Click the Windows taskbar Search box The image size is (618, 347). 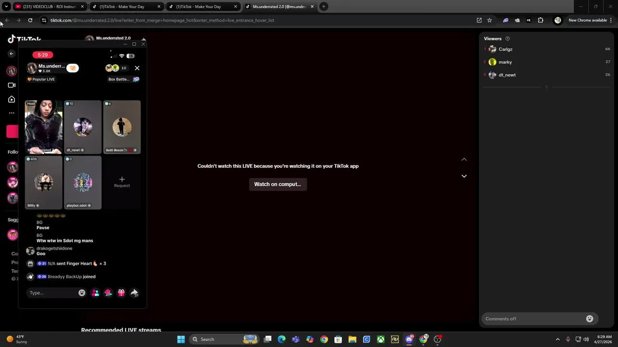click(225, 339)
